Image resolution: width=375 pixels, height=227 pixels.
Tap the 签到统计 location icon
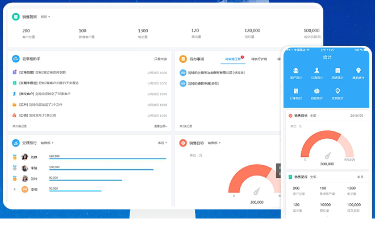tap(337, 92)
